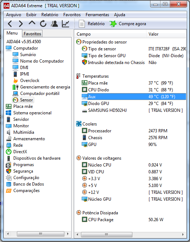The height and width of the screenshot is (242, 190).
Task: Click the Armazenamento drive icon
Action: click(9, 139)
